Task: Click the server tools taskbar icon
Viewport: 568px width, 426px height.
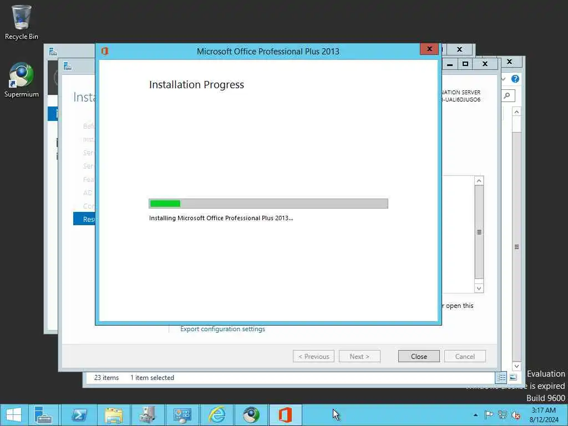Action: (x=148, y=415)
